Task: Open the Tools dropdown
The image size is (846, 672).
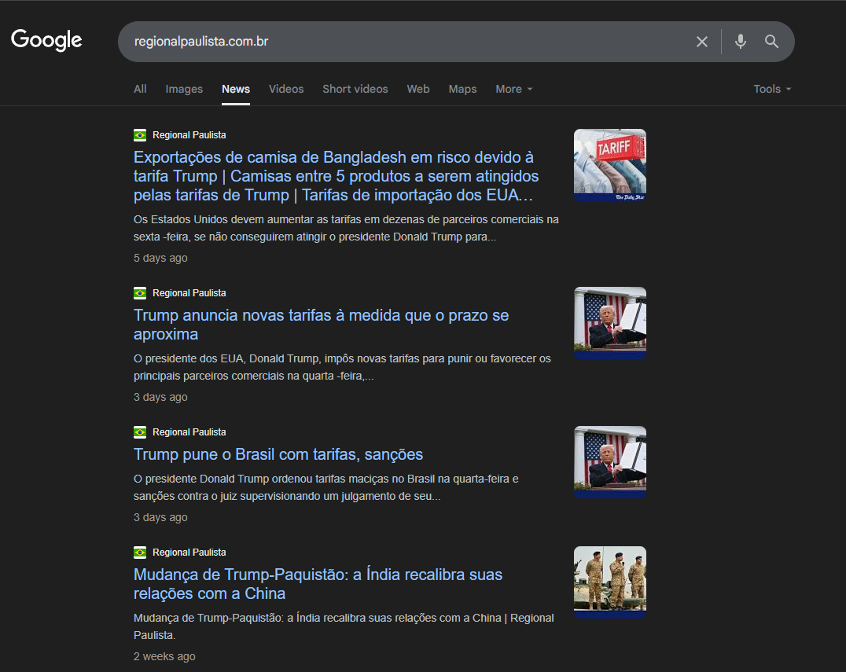Action: pyautogui.click(x=771, y=89)
